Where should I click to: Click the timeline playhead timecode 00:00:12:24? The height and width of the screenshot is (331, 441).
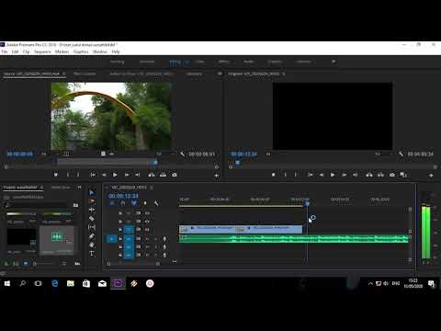123,196
